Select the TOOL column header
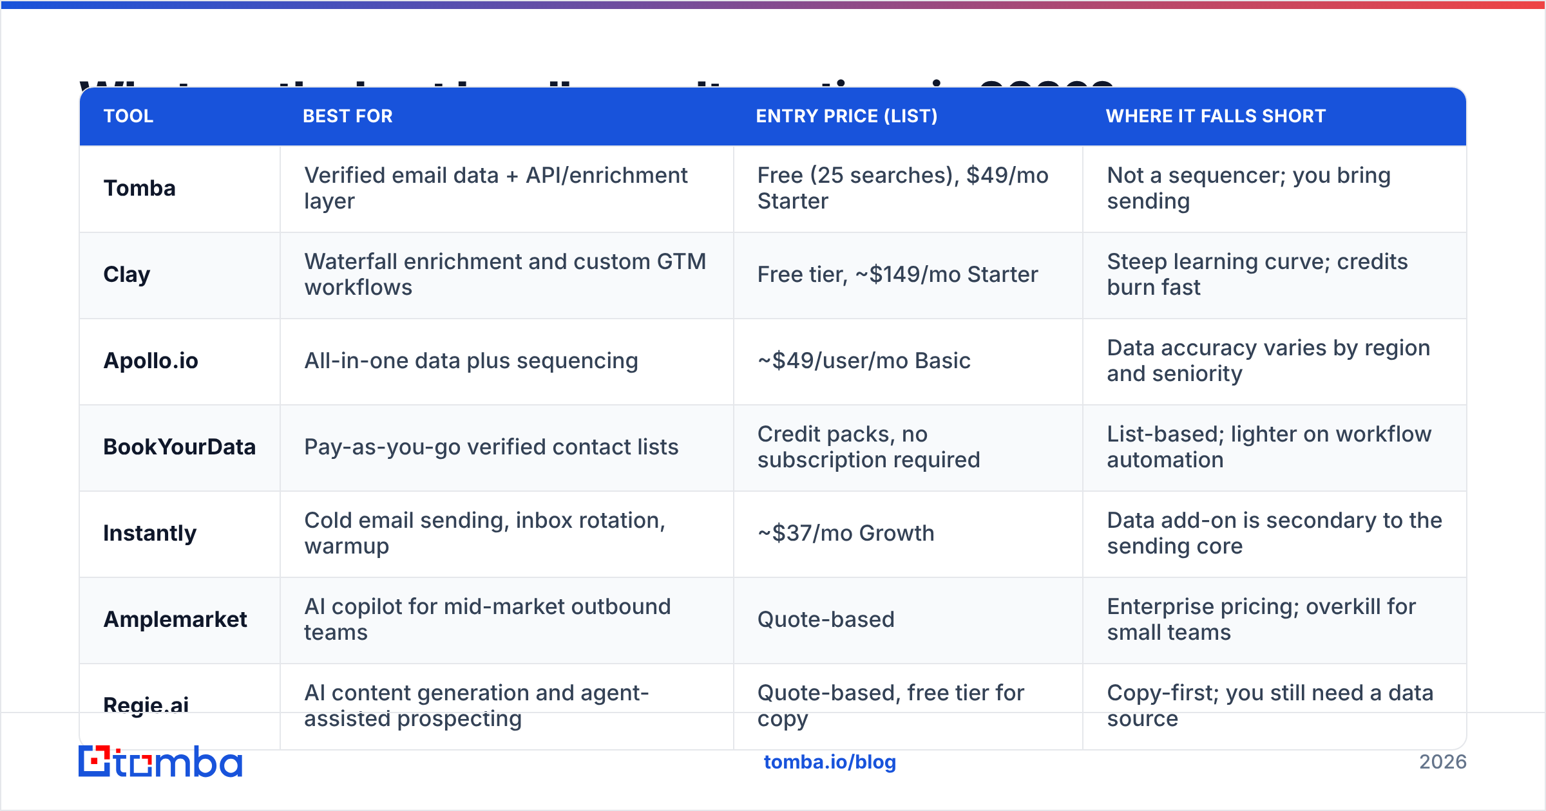The width and height of the screenshot is (1546, 811). [129, 116]
